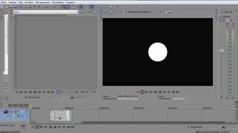Save preview snapshot to file icon
This screenshot has width=238, height=133.
[x=170, y=12]
